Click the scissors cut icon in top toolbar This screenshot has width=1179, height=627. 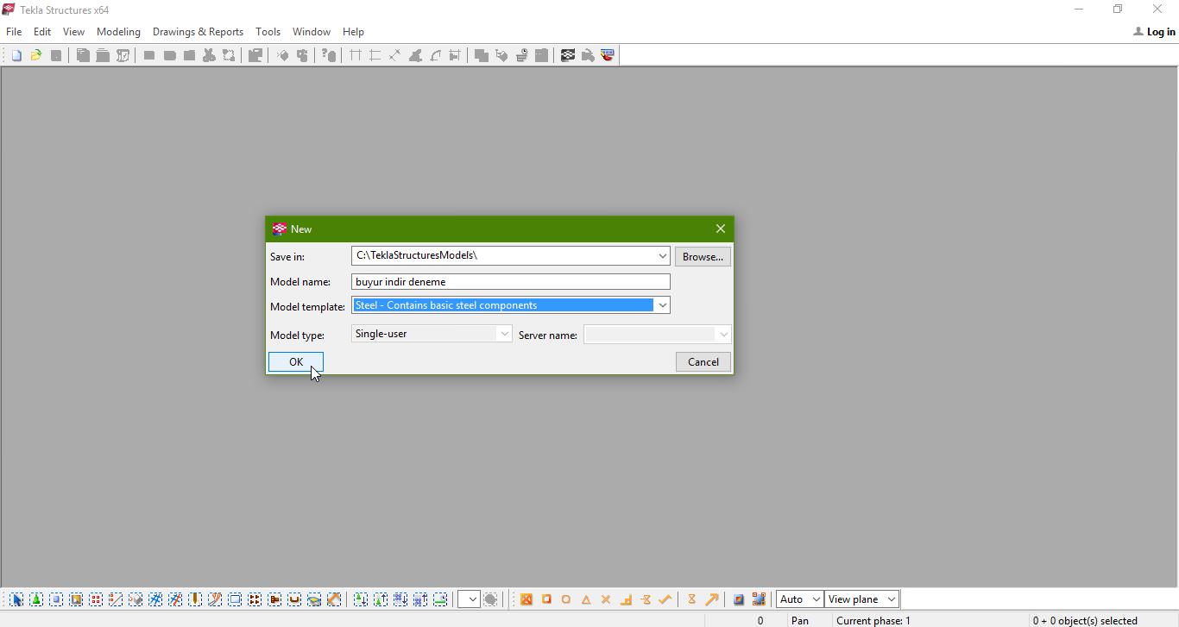click(209, 55)
